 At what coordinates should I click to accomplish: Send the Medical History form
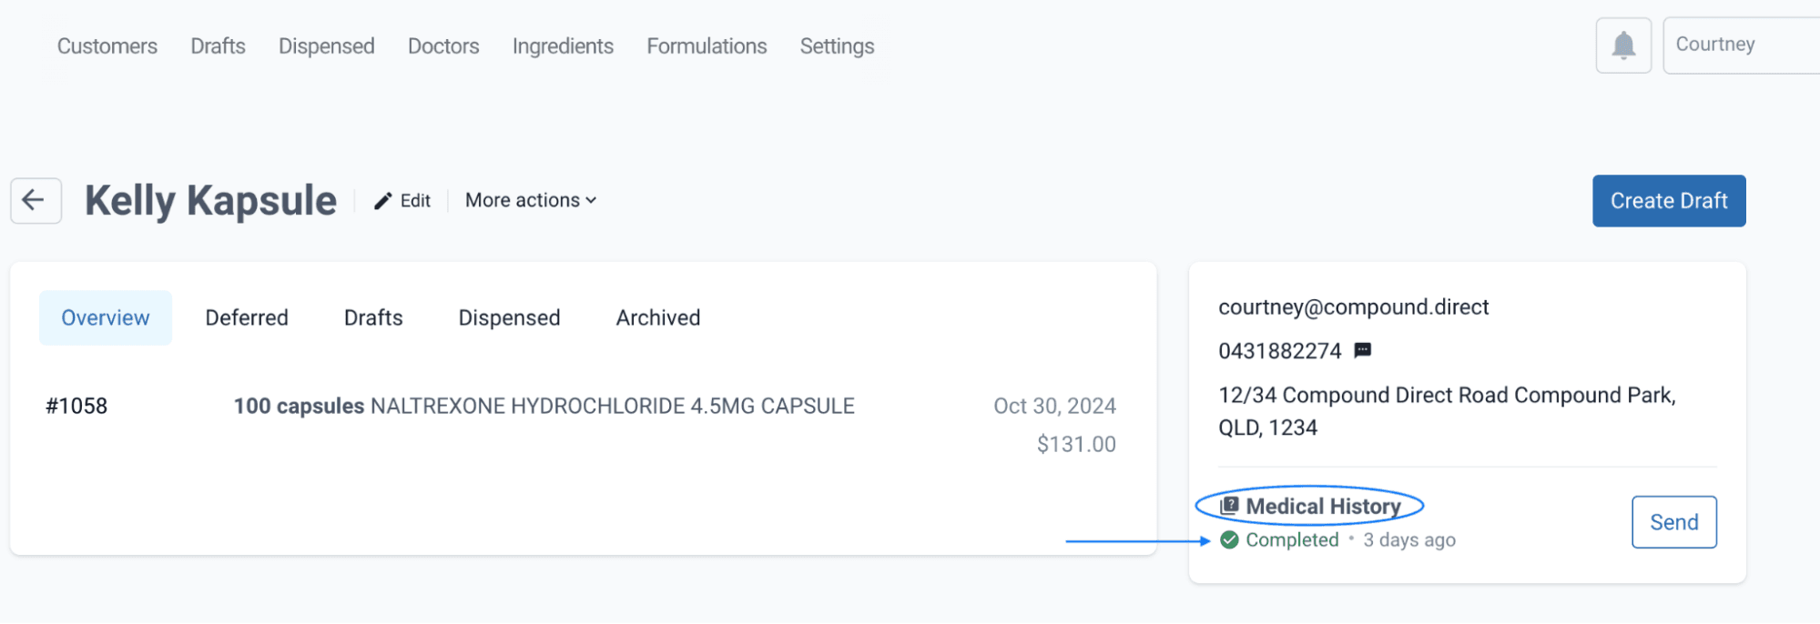(1674, 522)
